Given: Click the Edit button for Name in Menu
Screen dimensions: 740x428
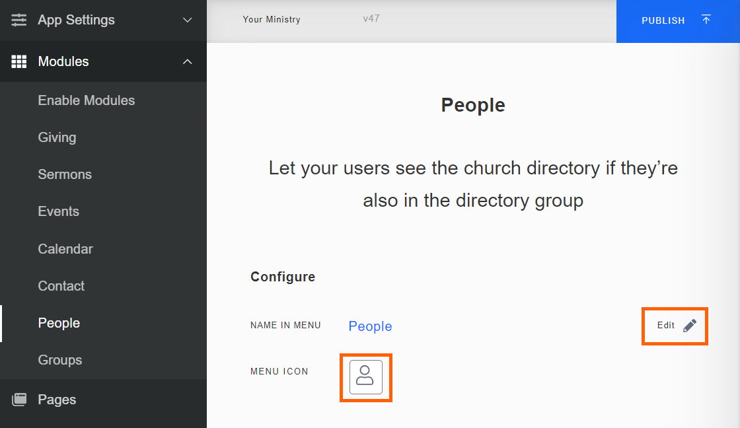Looking at the screenshot, I should coord(674,325).
